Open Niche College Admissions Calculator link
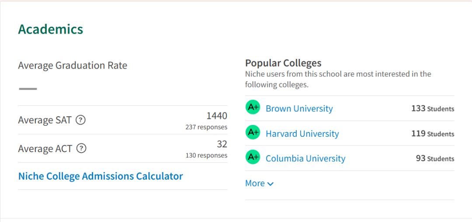Screen dimensions: 472x222 click(101, 176)
